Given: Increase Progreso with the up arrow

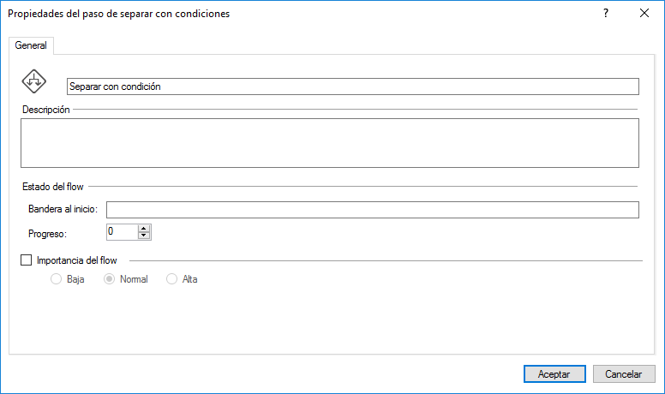Looking at the screenshot, I should pos(144,229).
